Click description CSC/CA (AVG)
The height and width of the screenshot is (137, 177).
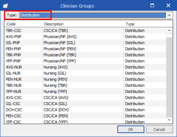[56, 97]
